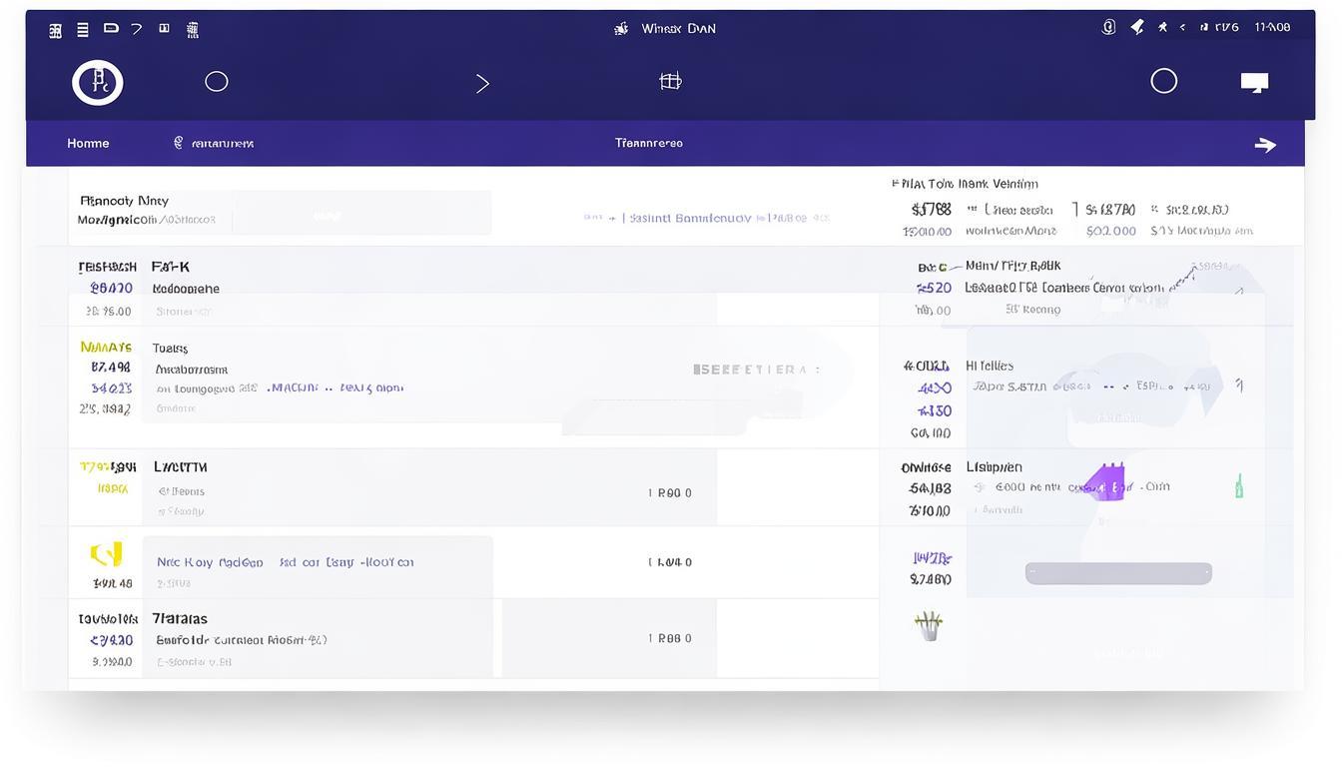Click the small grid icon in top bar
Screen dimensions: 1342x767
pyautogui.click(x=56, y=29)
